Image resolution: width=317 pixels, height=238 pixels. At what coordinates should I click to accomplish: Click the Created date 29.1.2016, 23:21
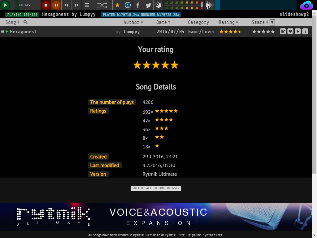tap(160, 156)
